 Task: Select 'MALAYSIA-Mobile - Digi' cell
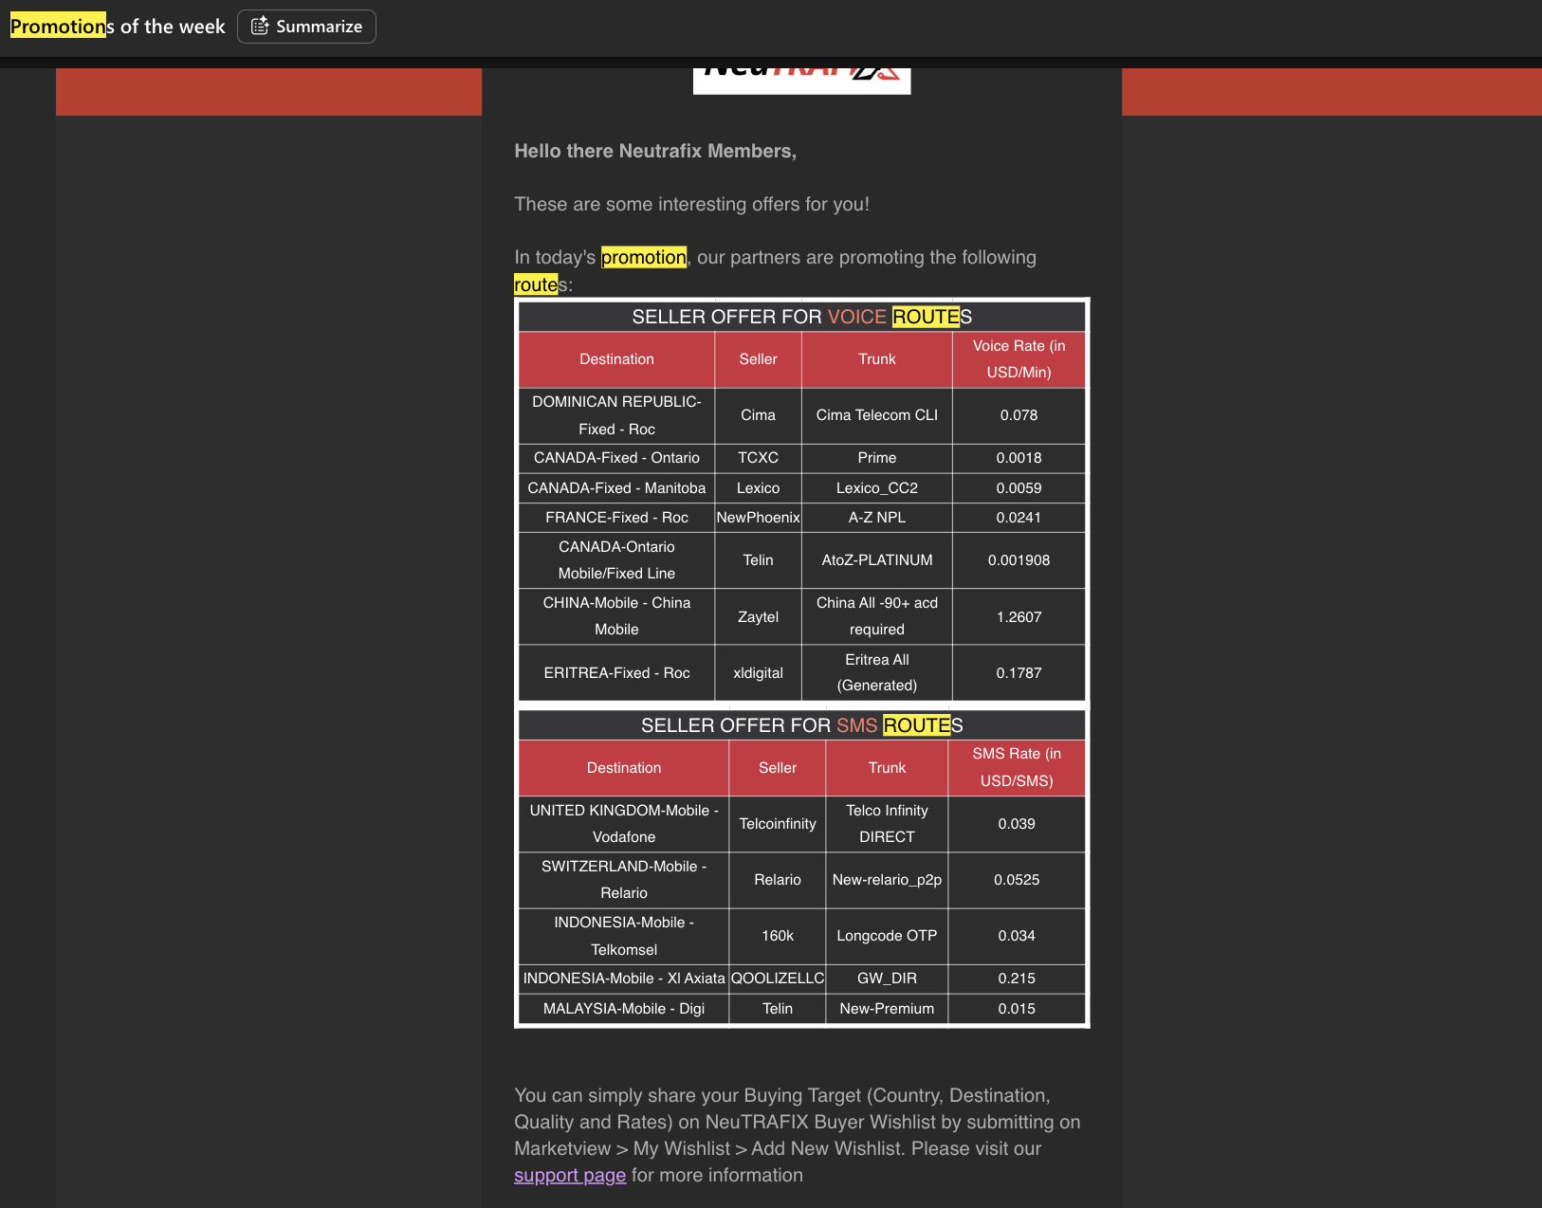pyautogui.click(x=624, y=1009)
